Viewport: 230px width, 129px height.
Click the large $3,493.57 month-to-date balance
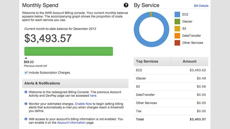pyautogui.click(x=48, y=38)
